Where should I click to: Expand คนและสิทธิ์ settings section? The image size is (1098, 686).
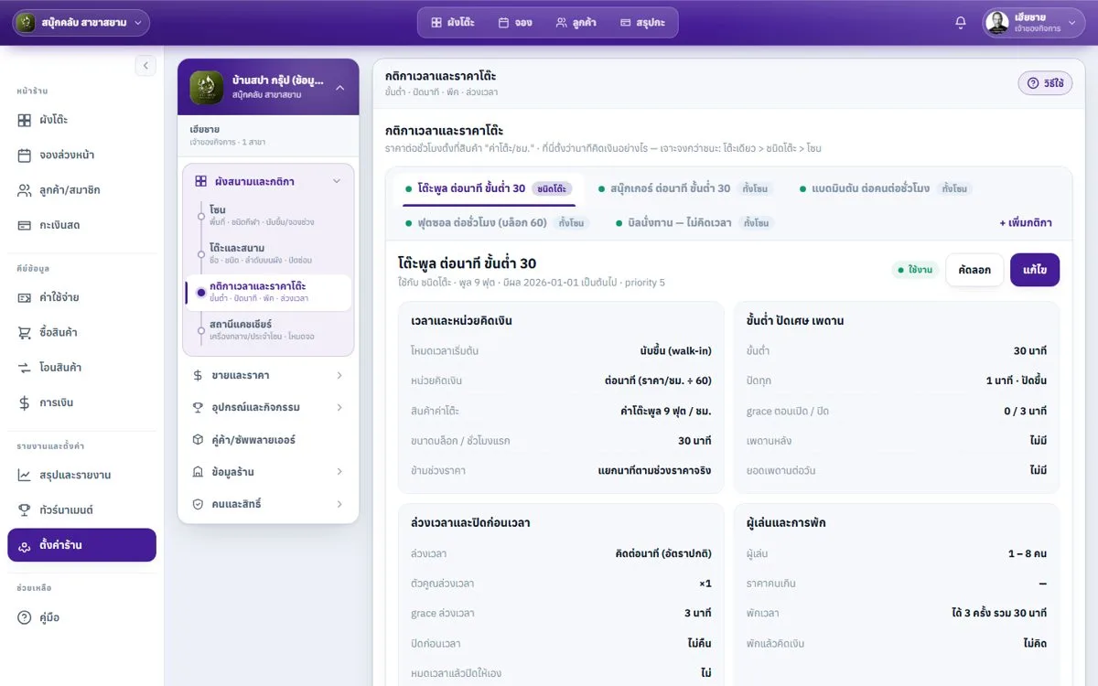268,504
